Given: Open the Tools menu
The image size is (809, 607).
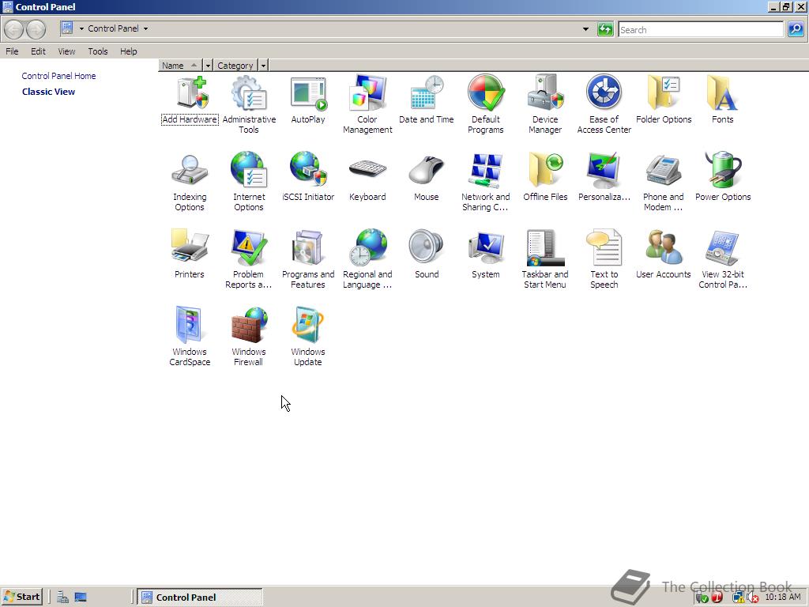Looking at the screenshot, I should click(x=97, y=51).
